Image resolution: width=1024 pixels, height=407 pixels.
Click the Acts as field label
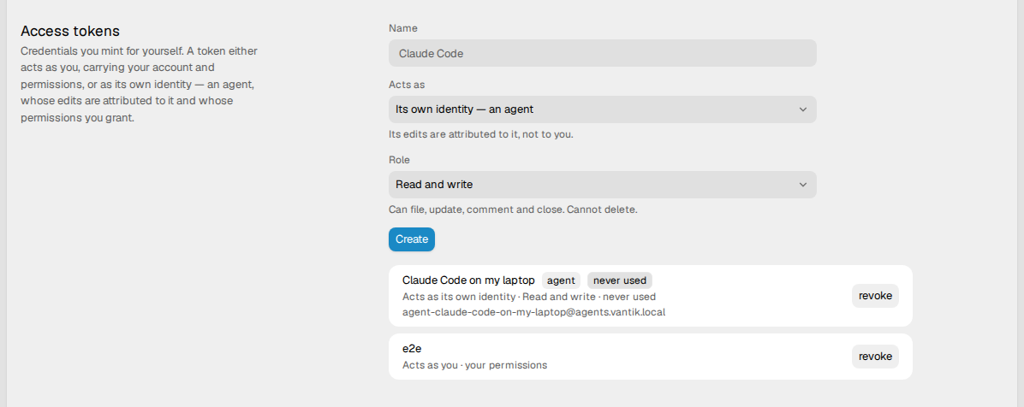407,85
